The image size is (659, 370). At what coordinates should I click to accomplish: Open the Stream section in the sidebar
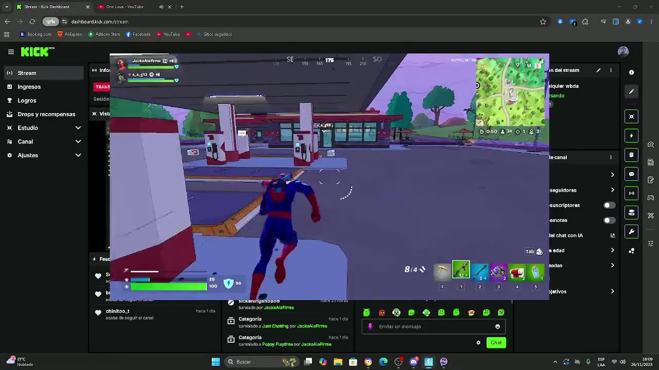[x=44, y=73]
